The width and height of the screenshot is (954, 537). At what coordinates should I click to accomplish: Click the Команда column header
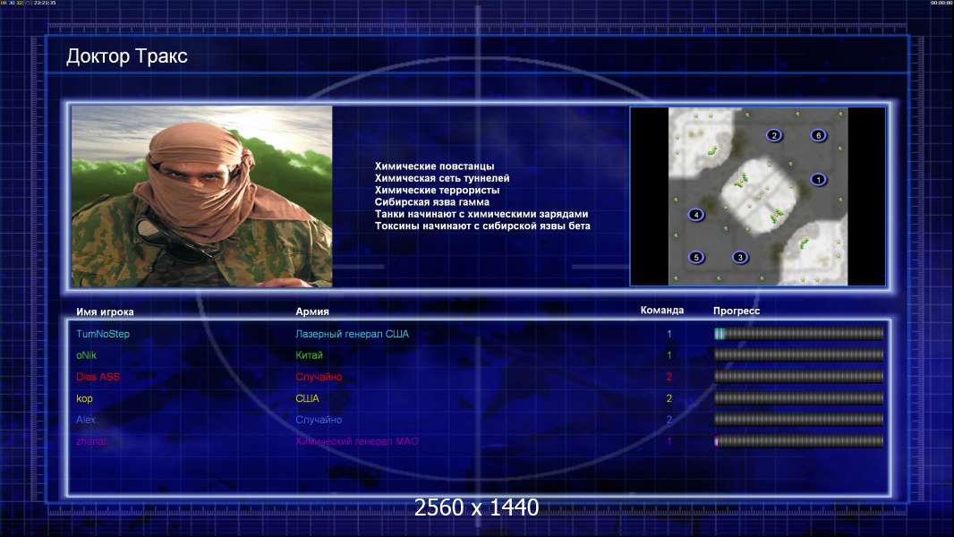tap(662, 311)
